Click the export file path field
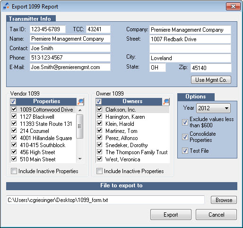The image size is (243, 228). coord(105,200)
